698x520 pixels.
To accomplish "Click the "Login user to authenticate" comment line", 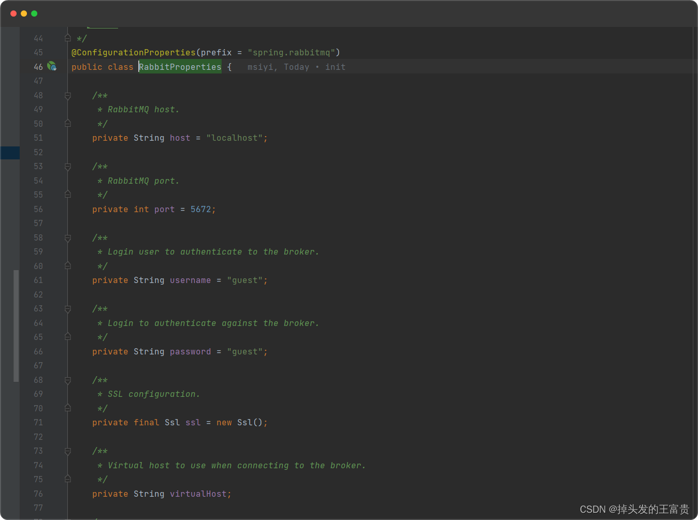I will coord(208,252).
